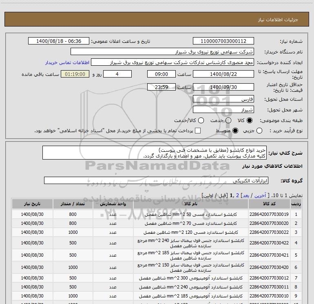The image size is (314, 304).
Task: Click the need date in row 9
Action: coord(32,296)
